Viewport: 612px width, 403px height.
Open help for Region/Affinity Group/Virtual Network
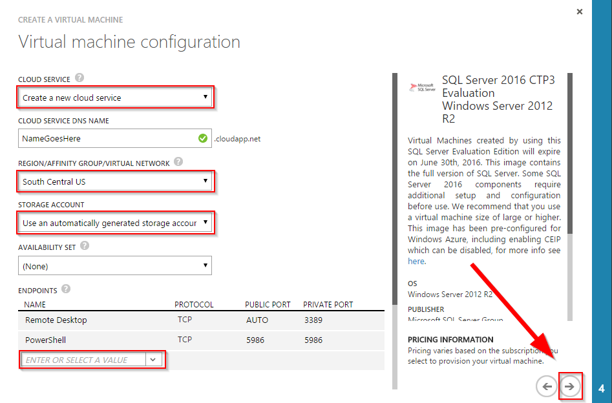tap(178, 161)
